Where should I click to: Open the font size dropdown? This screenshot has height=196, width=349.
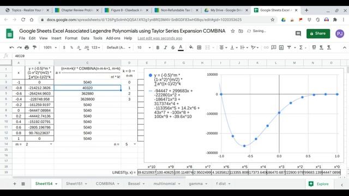click(144, 47)
